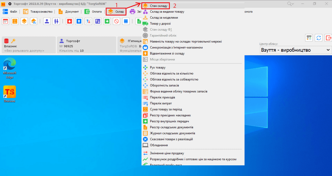Click the calendar icon in the toolbar
The image size is (332, 176).
6,21
